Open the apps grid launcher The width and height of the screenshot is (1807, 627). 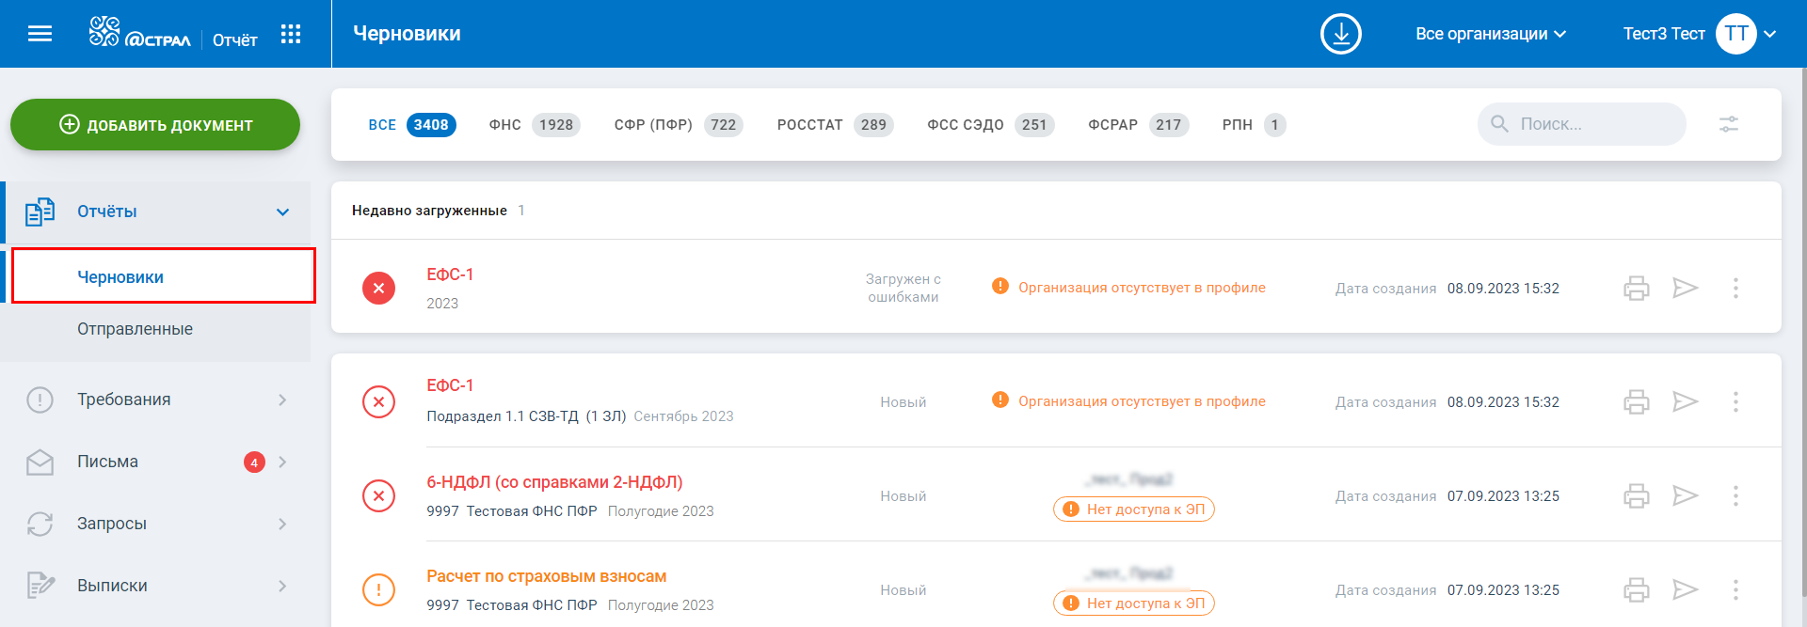[x=291, y=35]
